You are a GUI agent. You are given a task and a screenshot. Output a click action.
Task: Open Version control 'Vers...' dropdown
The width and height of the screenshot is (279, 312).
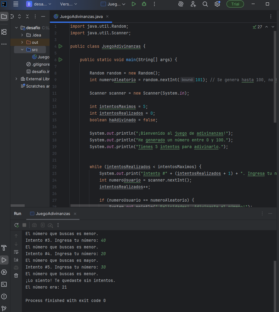pos(68,4)
